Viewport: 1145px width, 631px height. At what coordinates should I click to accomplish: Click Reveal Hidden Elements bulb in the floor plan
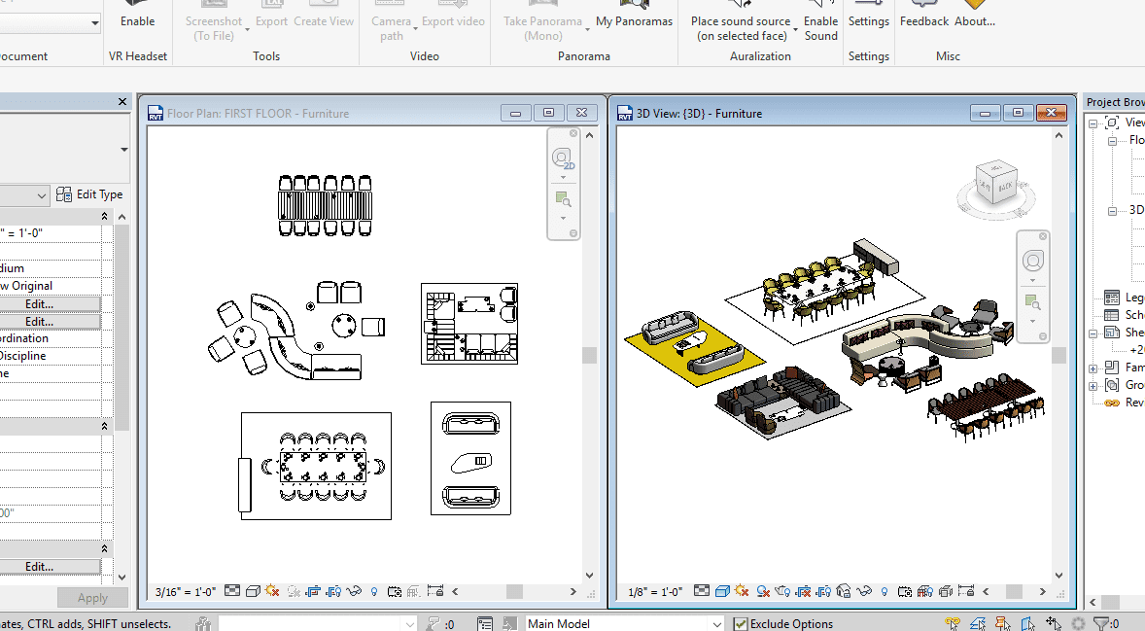pos(374,591)
